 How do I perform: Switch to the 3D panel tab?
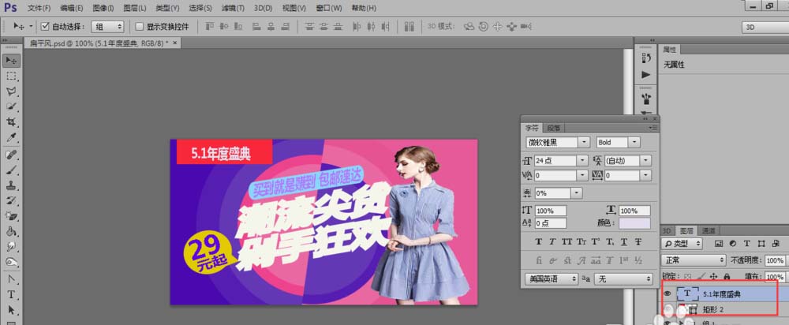666,231
